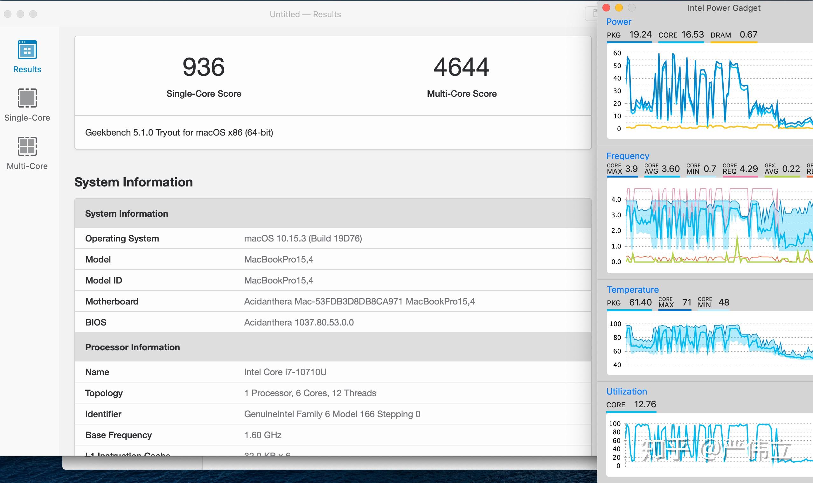813x483 pixels.
Task: Close the Intel Power Gadget window
Action: [x=606, y=8]
